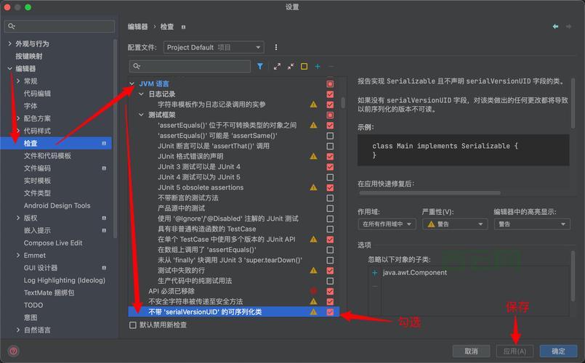The image size is (585, 363).
Task: Select 按键映射 in settings sidebar
Action: [x=29, y=57]
